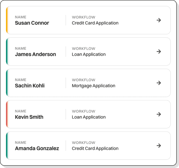Click Credit Card Application for Amanda Gonzalez
Viewport: 179px width, 168px height.
tap(95, 148)
